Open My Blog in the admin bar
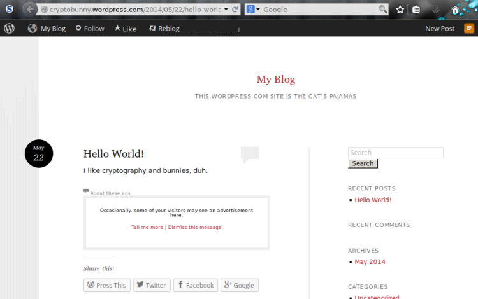The height and width of the screenshot is (299, 478). 47,29
